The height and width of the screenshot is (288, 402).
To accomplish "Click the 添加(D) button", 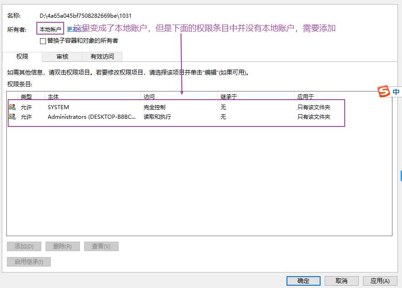I will tap(24, 246).
